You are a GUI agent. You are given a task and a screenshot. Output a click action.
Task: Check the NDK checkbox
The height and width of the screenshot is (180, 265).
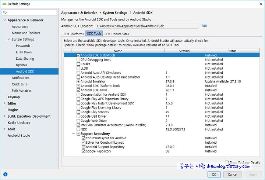pos(78,129)
